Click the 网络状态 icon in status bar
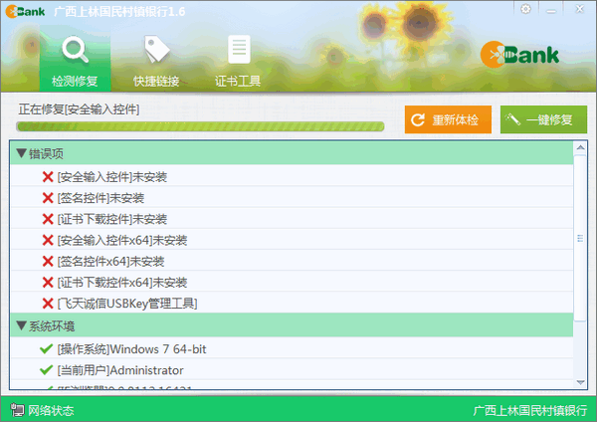The width and height of the screenshot is (597, 422). pyautogui.click(x=17, y=410)
